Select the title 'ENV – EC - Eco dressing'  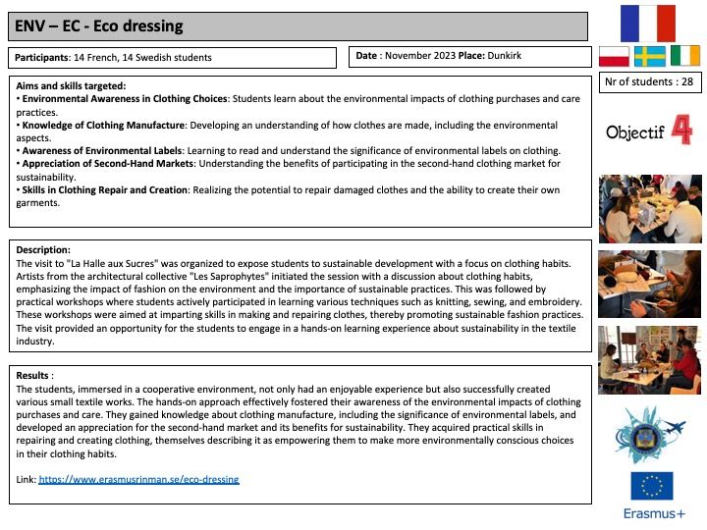click(x=99, y=26)
